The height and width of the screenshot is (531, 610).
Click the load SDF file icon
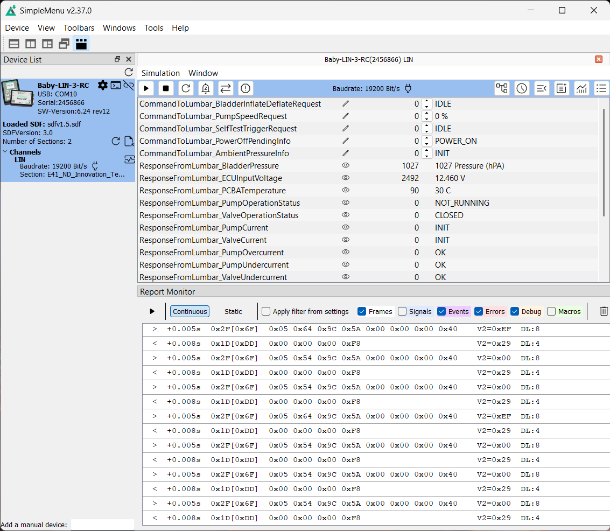(129, 141)
